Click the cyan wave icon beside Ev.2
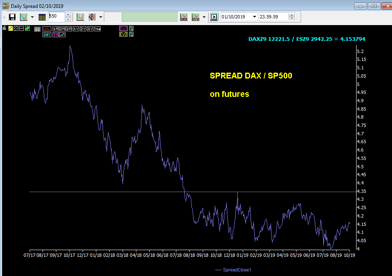 tap(131, 34)
